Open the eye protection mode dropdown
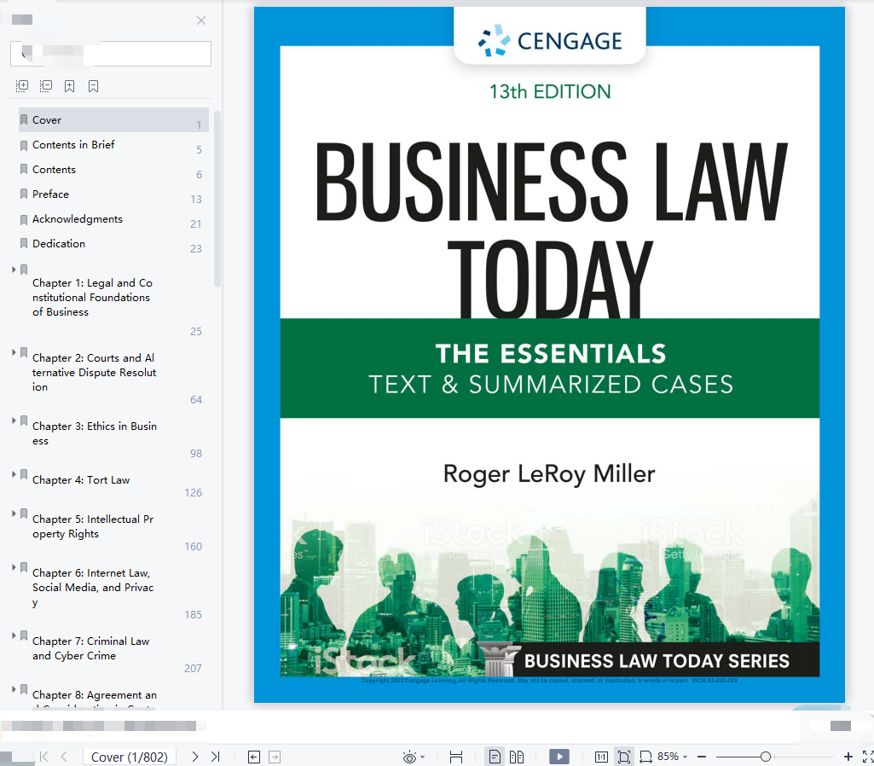The image size is (874, 766). pyautogui.click(x=414, y=757)
